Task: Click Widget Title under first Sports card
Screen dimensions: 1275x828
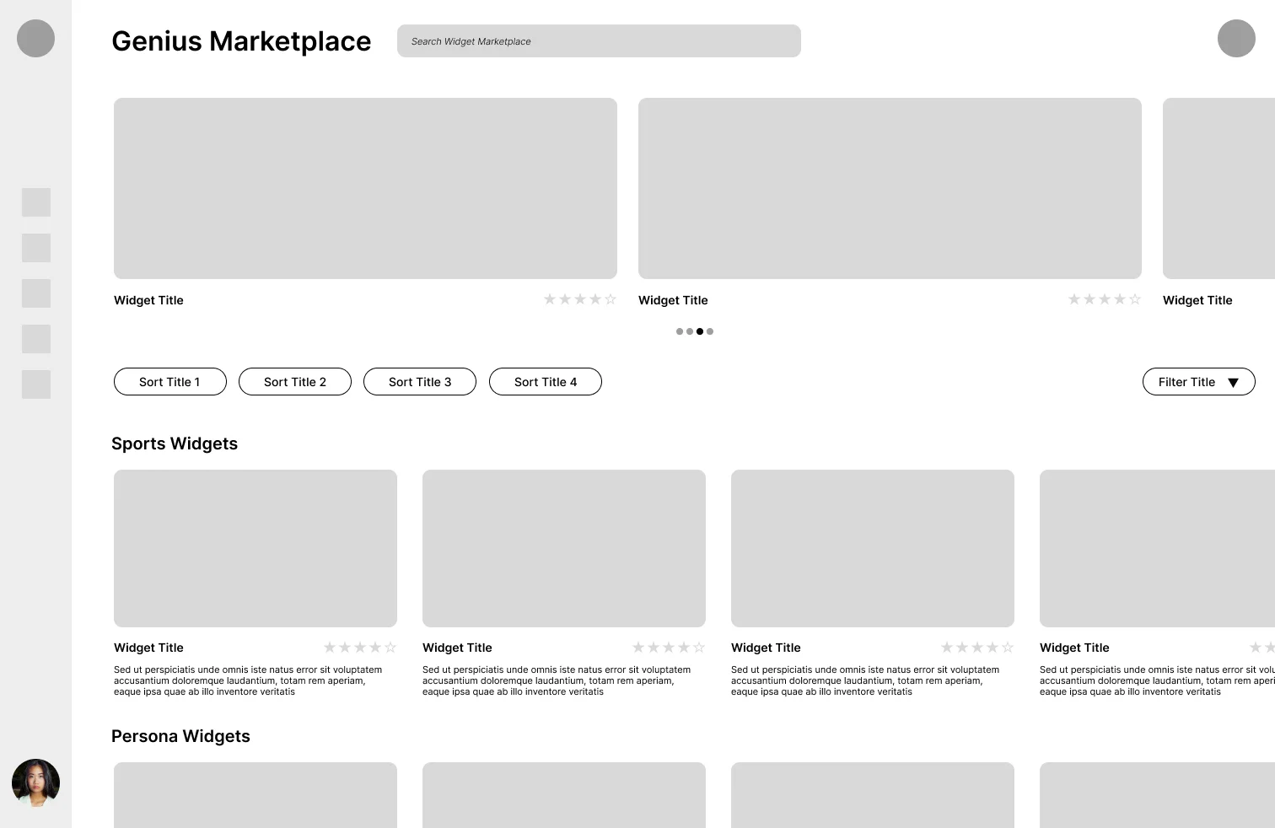Action: tap(148, 648)
